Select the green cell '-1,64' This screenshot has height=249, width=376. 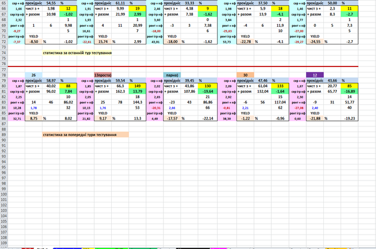[x=280, y=92]
